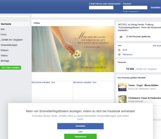161x139 pixels.
Task: Open the Impressum link
Action: pyautogui.click(x=127, y=55)
